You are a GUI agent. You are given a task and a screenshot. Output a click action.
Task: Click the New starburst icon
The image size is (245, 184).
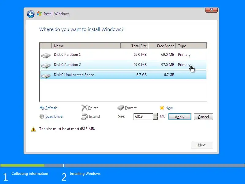tap(162, 108)
